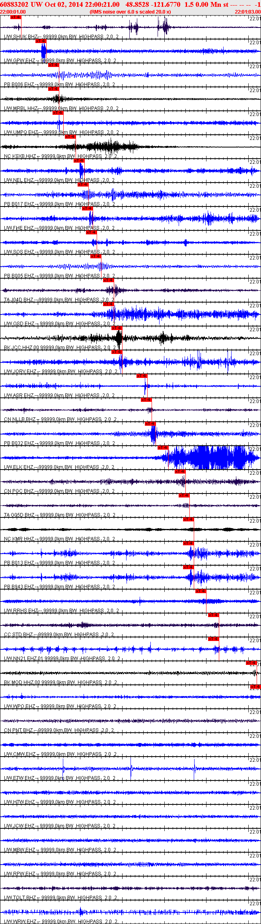This screenshot has height=924, width=261.
Task: Select the pick marker on UW.ASR trace
Action: (x=142, y=376)
